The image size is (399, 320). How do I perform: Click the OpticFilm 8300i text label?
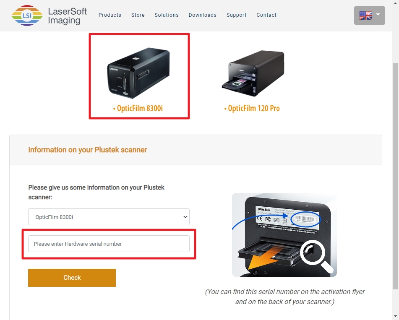(138, 108)
